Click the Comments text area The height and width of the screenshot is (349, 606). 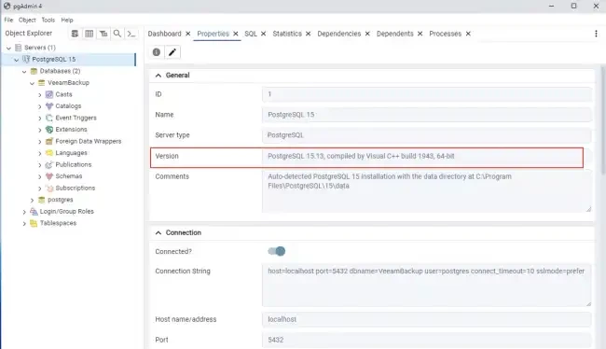click(x=427, y=191)
